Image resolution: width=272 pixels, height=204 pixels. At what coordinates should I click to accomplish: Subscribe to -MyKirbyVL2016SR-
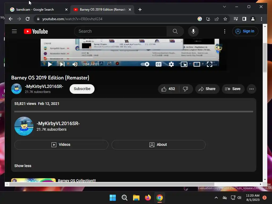tap(82, 89)
